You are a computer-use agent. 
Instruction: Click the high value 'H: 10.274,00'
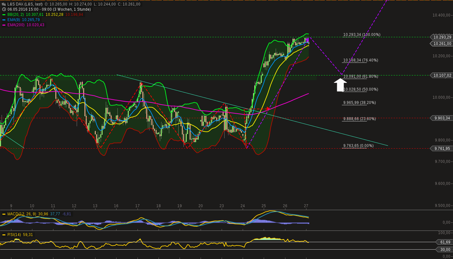point(81,4)
